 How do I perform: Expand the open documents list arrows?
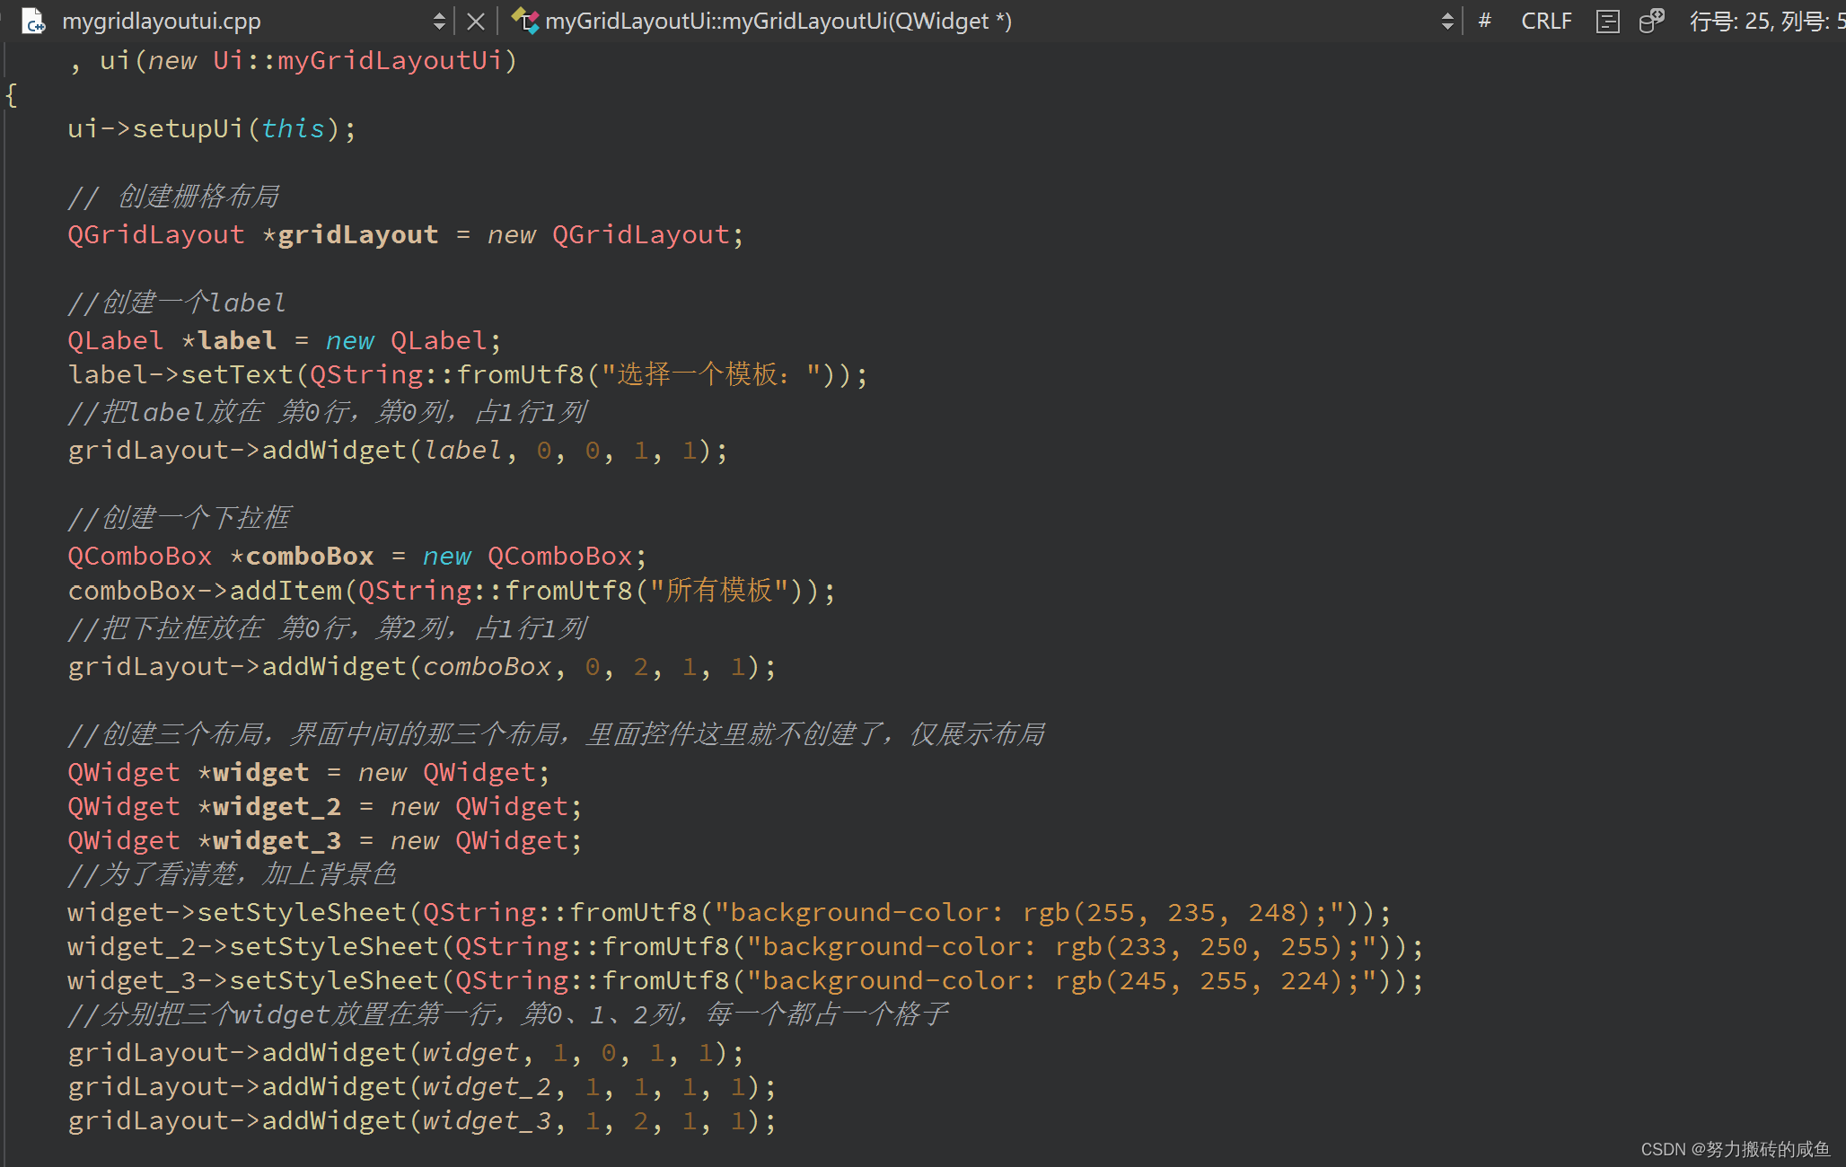coord(439,21)
